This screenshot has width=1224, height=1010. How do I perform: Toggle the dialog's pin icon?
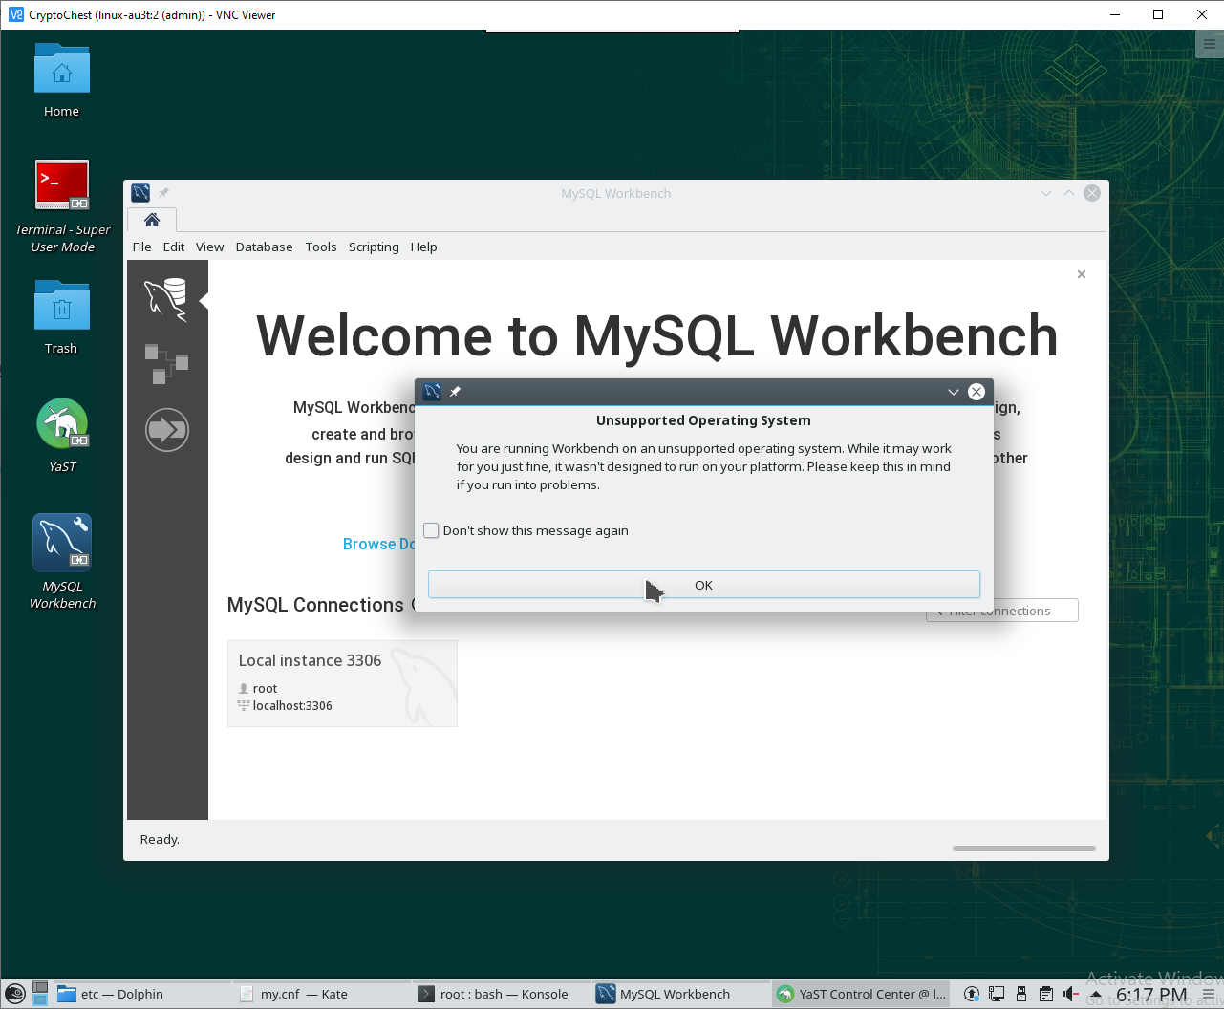pos(455,392)
